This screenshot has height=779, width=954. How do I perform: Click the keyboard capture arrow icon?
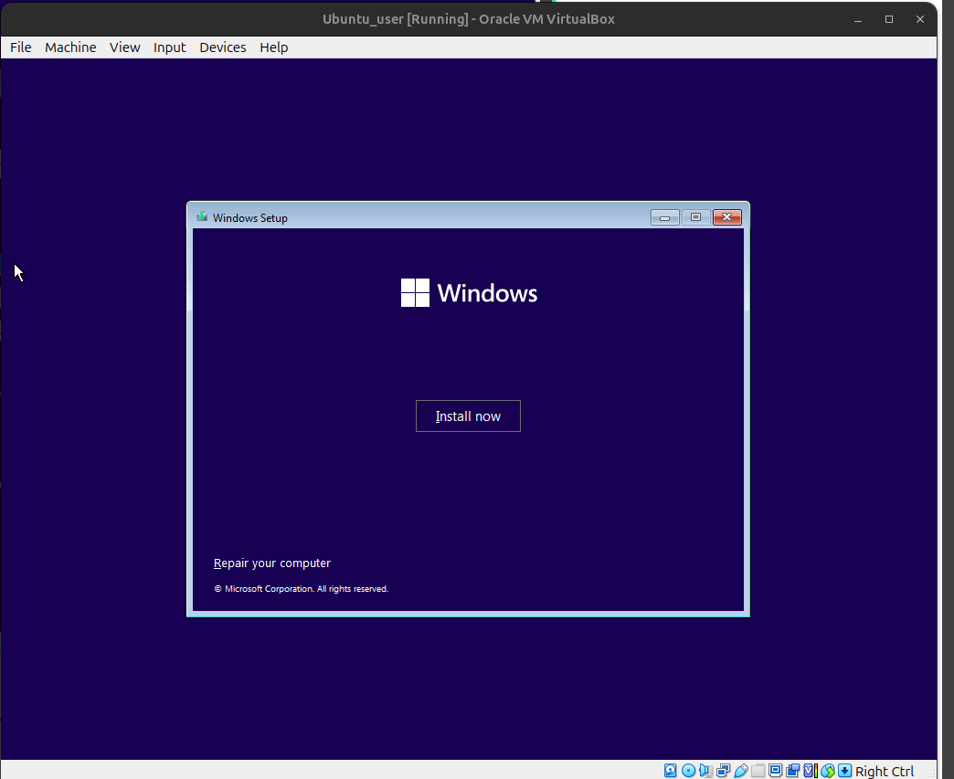[845, 771]
